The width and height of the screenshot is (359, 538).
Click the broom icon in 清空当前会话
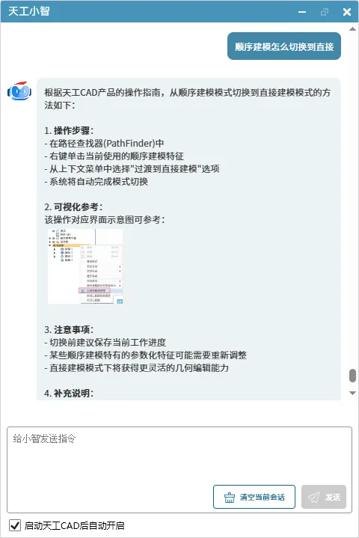230,497
